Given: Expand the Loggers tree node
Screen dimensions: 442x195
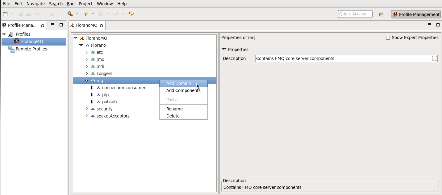Looking at the screenshot, I should point(87,74).
